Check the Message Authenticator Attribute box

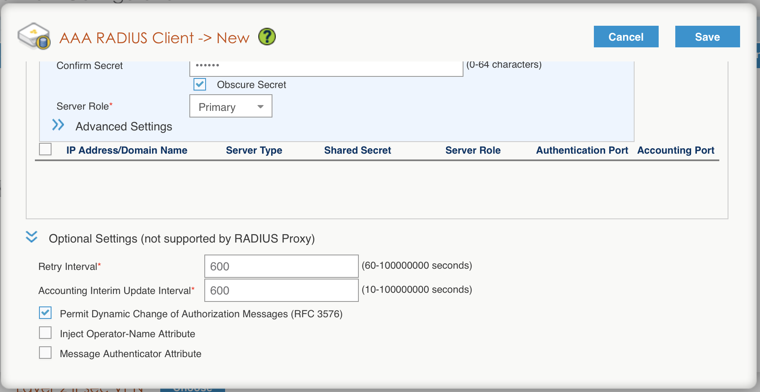[x=45, y=353]
